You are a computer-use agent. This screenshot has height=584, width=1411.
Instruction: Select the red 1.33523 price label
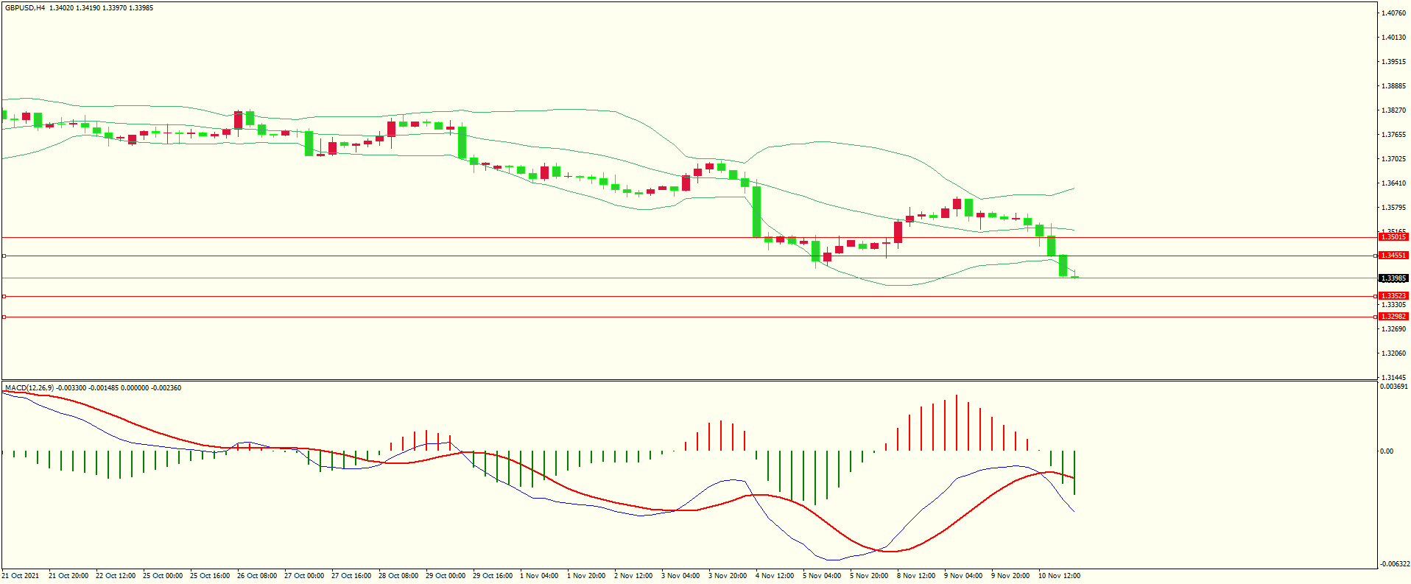1393,296
